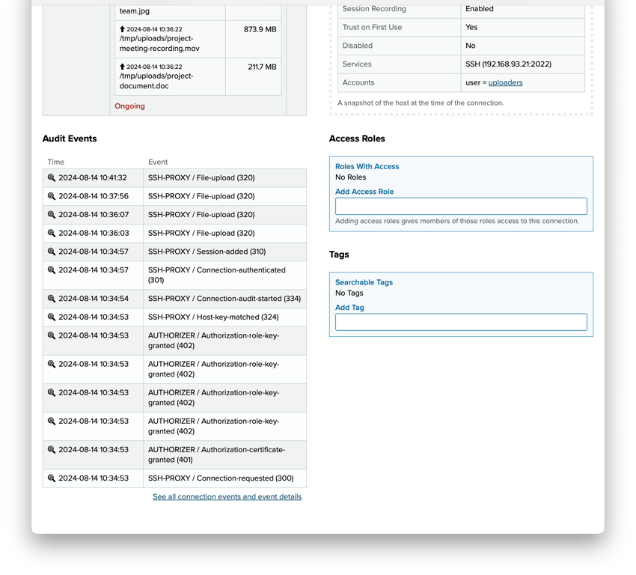This screenshot has width=636, height=575.
Task: Focus the Add Access Role input field
Action: [461, 206]
